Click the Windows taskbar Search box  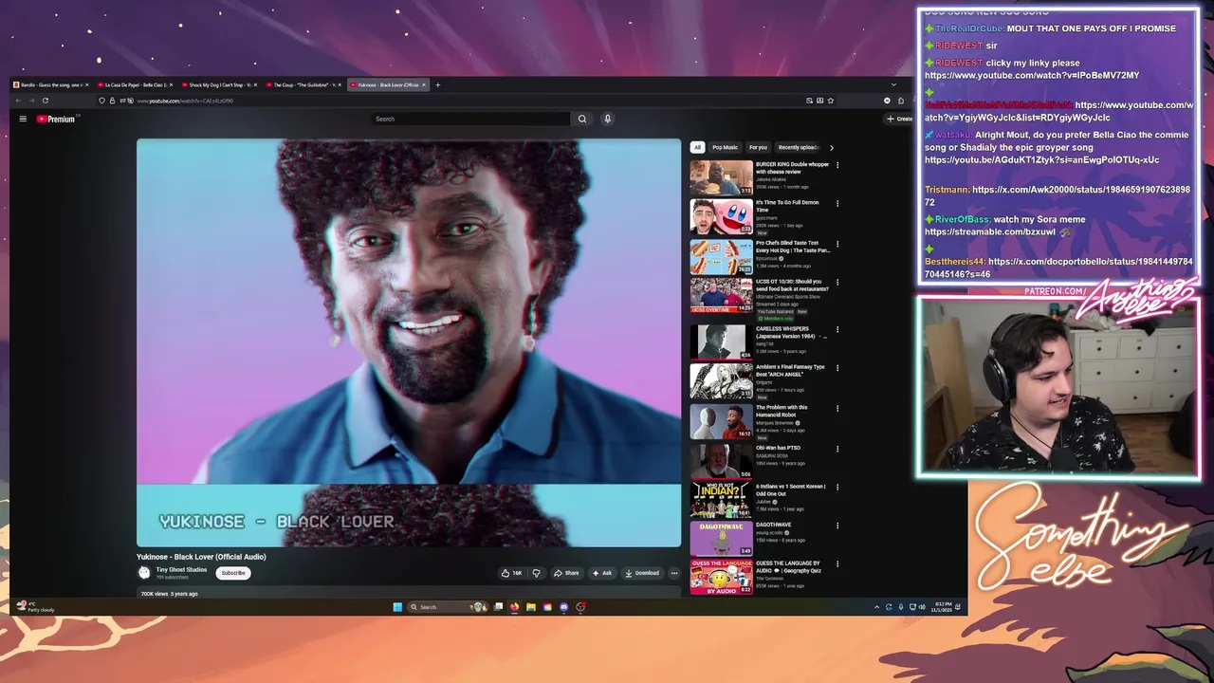coord(448,607)
